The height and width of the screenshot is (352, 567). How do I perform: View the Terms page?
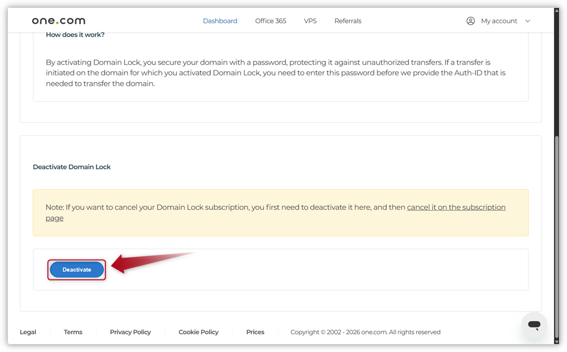coord(73,332)
